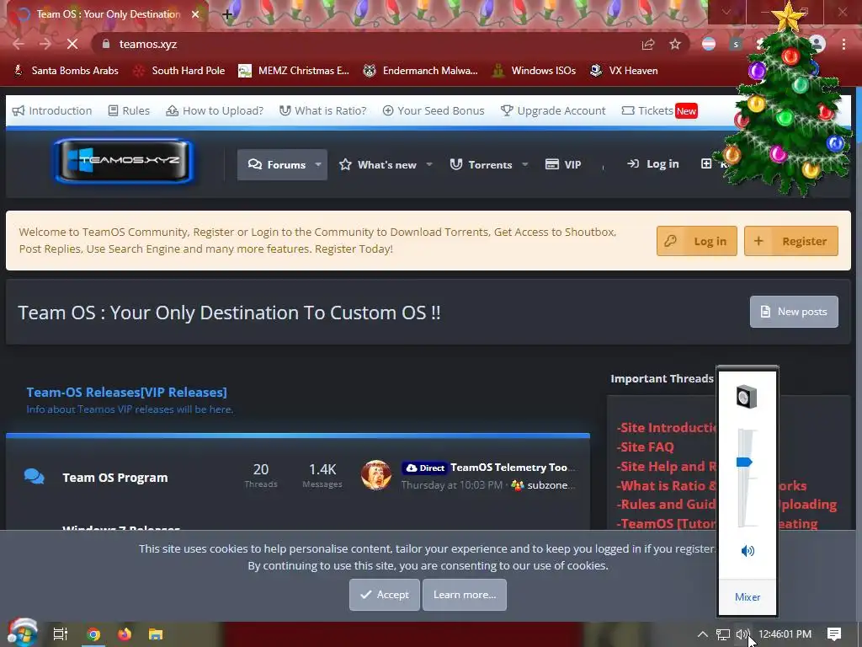Click the share page icon in address bar
This screenshot has height=647, width=862.
pos(648,44)
